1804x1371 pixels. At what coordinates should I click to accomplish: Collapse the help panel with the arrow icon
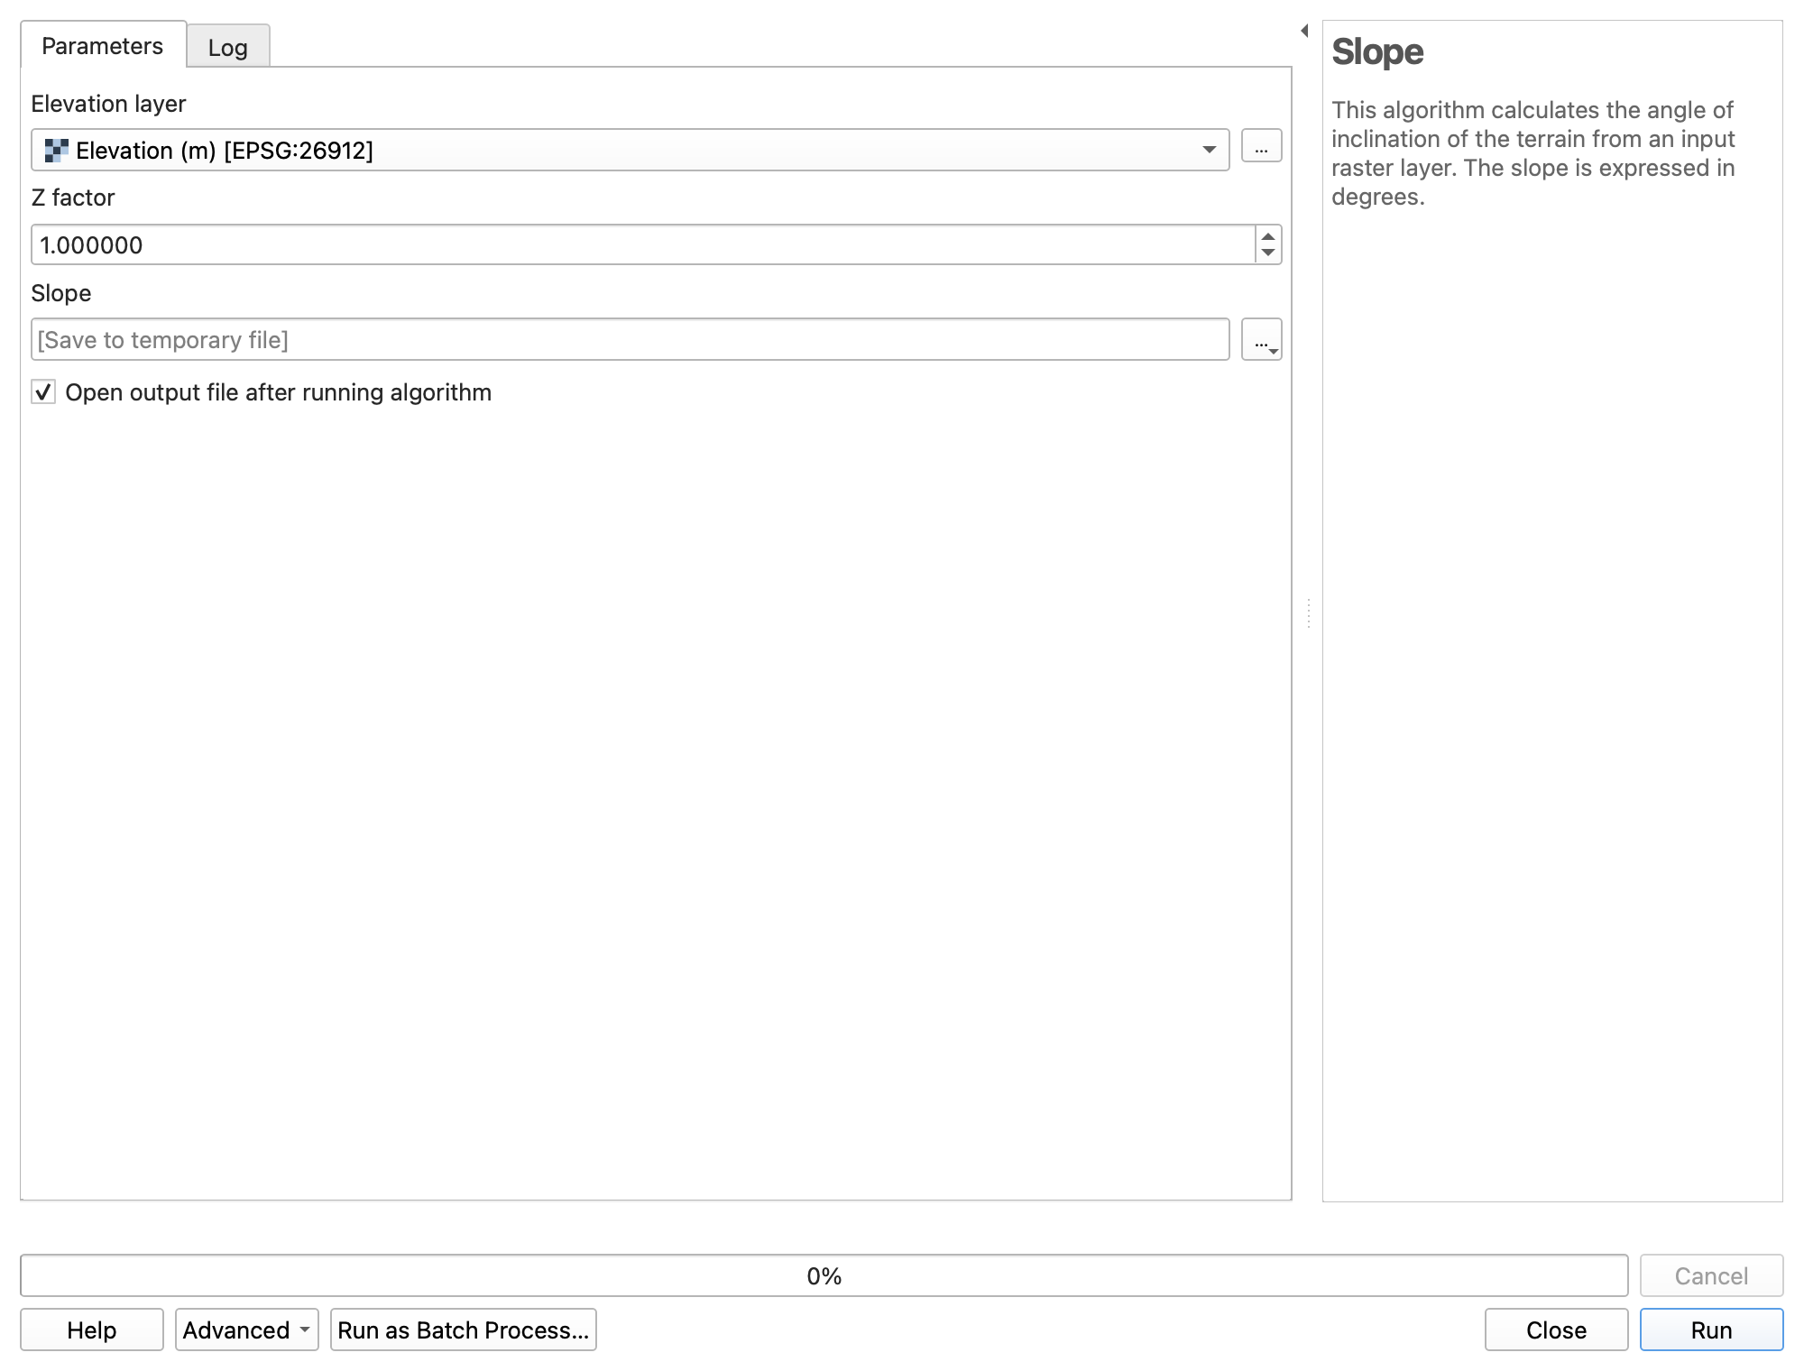click(1304, 31)
